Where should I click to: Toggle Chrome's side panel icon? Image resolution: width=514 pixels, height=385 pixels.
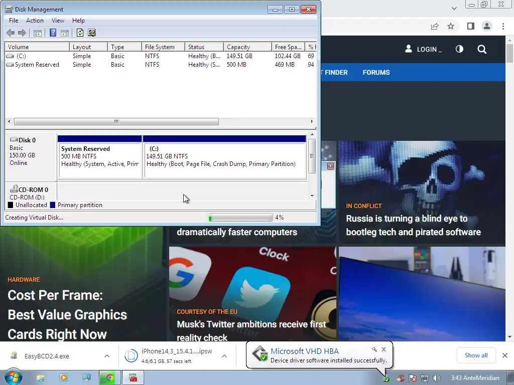[471, 26]
